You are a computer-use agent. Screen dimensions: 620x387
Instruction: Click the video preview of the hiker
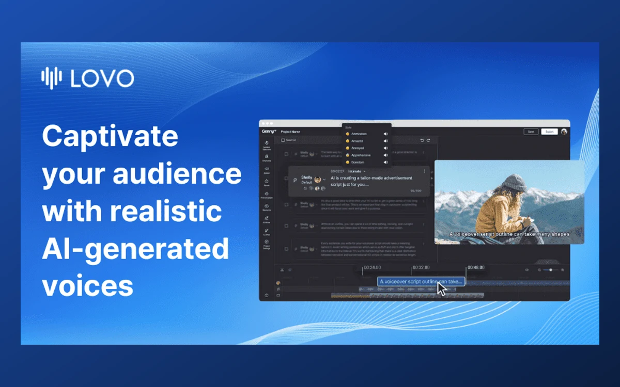click(509, 202)
